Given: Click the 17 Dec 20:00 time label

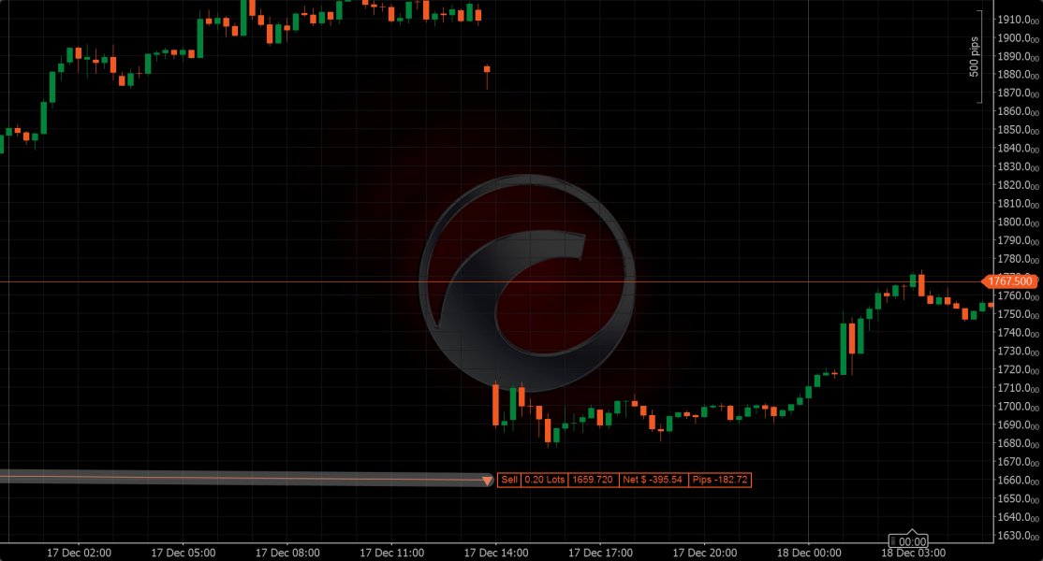Looking at the screenshot, I should (x=705, y=553).
